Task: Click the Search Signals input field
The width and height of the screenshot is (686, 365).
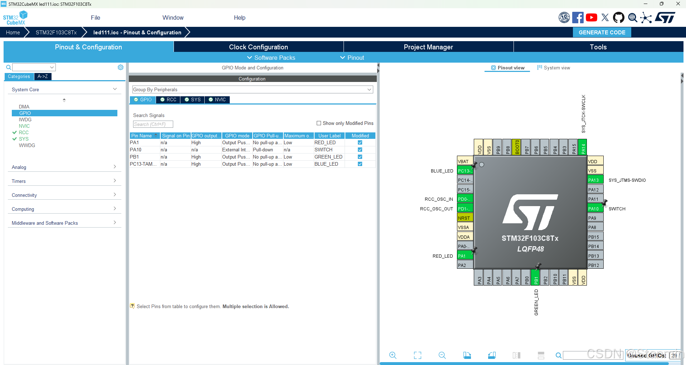Action: (153, 124)
